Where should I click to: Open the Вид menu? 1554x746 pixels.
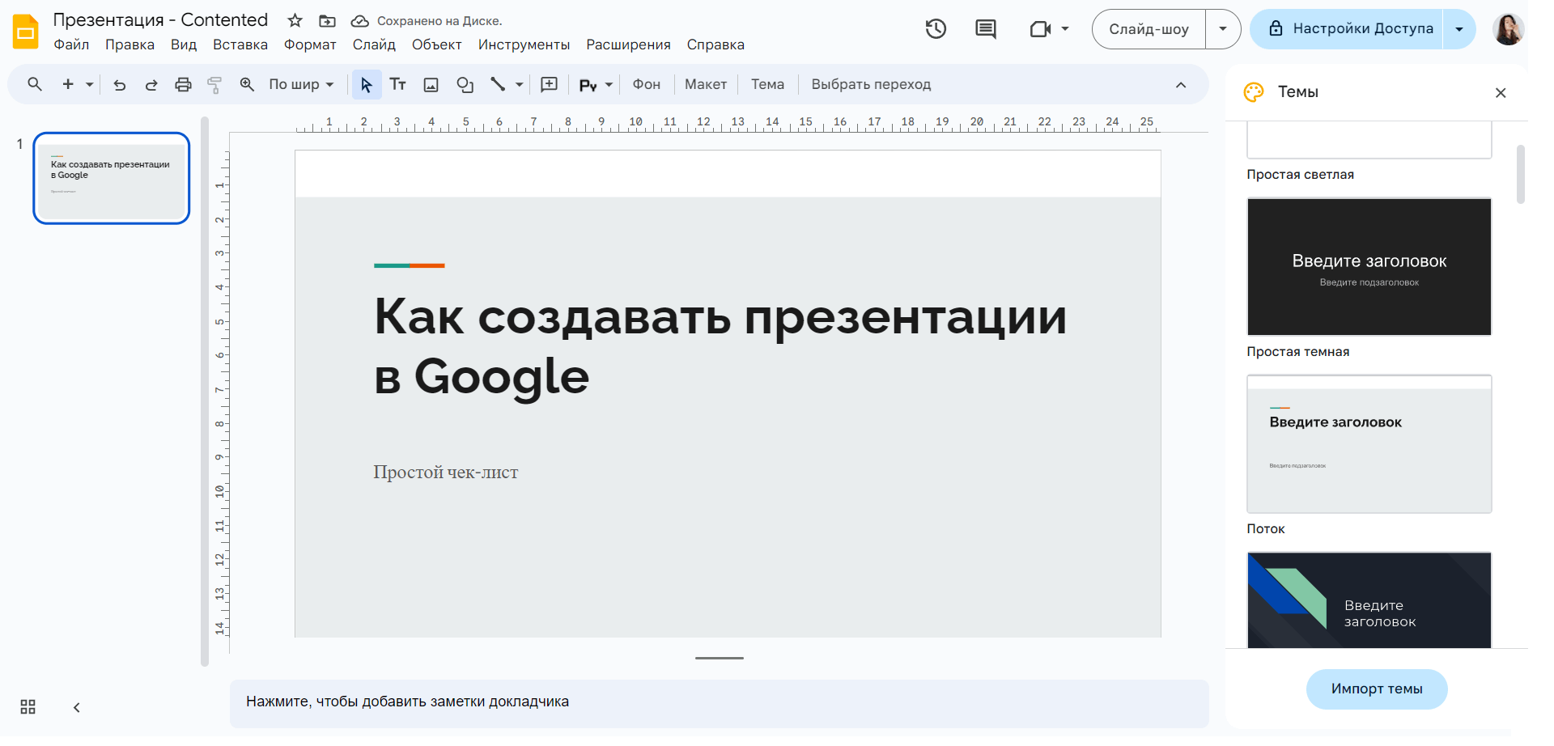[x=184, y=45]
